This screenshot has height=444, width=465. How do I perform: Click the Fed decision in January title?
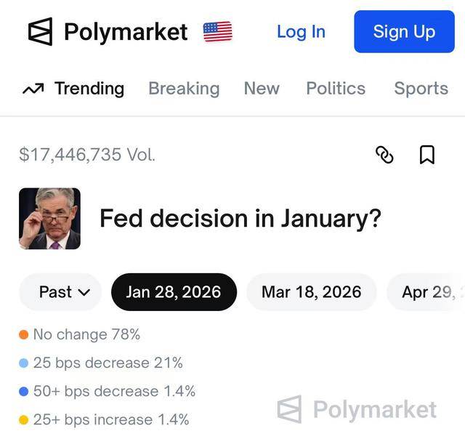pos(240,219)
